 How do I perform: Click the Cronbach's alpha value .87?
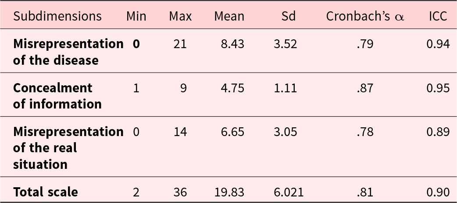coord(365,88)
